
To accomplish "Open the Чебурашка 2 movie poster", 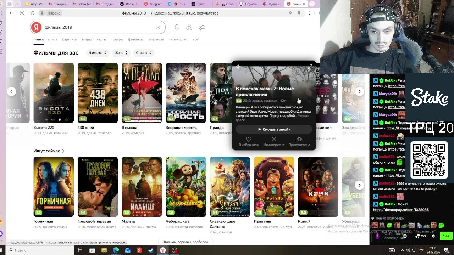I will [186, 187].
